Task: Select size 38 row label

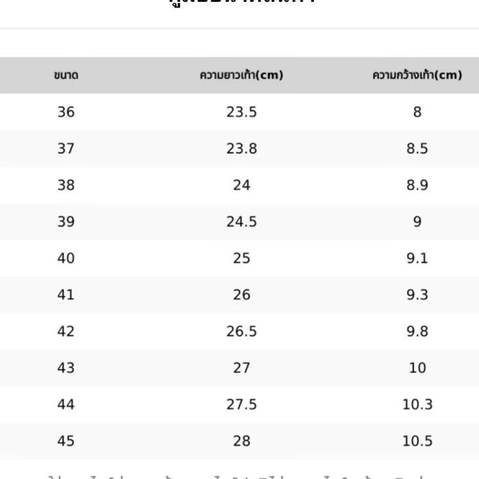Action: tap(66, 185)
